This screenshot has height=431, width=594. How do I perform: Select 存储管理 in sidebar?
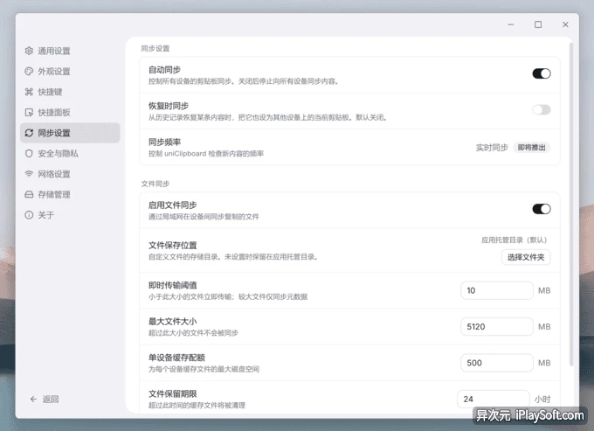70,194
